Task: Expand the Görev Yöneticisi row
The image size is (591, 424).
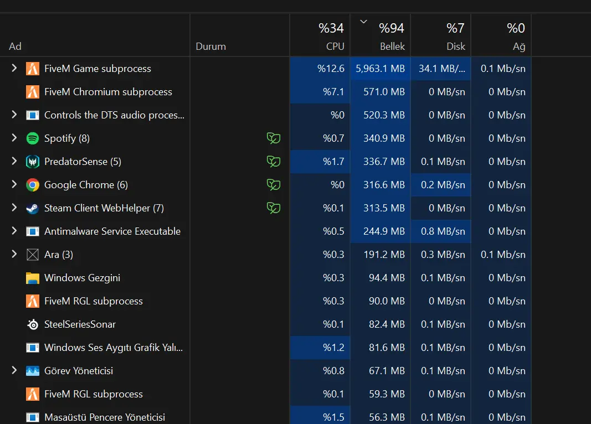Action: [14, 370]
